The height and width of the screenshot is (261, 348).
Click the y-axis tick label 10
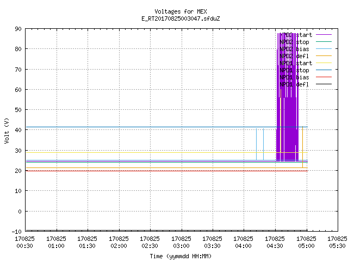(18, 191)
